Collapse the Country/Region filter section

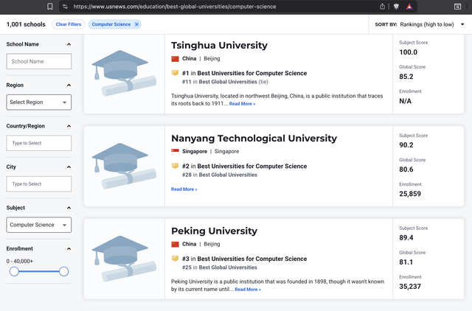(x=69, y=126)
